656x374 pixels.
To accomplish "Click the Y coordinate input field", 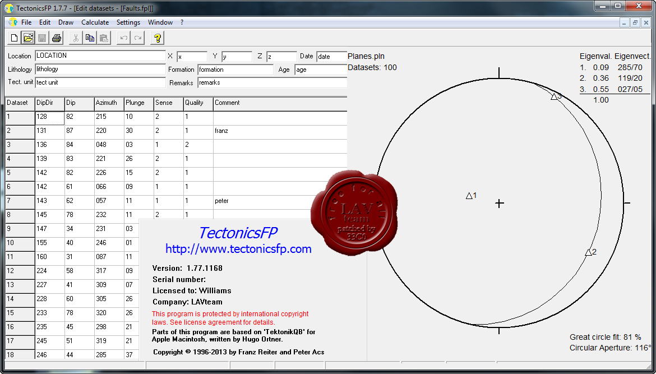I will point(237,57).
